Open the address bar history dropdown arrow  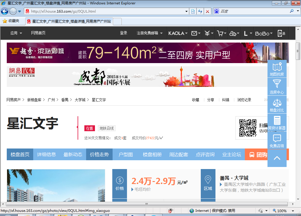(x=187, y=11)
